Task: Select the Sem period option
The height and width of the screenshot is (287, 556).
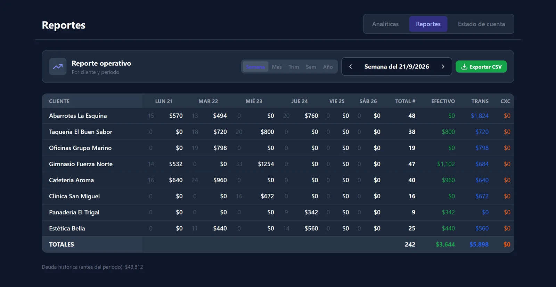Action: click(x=311, y=67)
